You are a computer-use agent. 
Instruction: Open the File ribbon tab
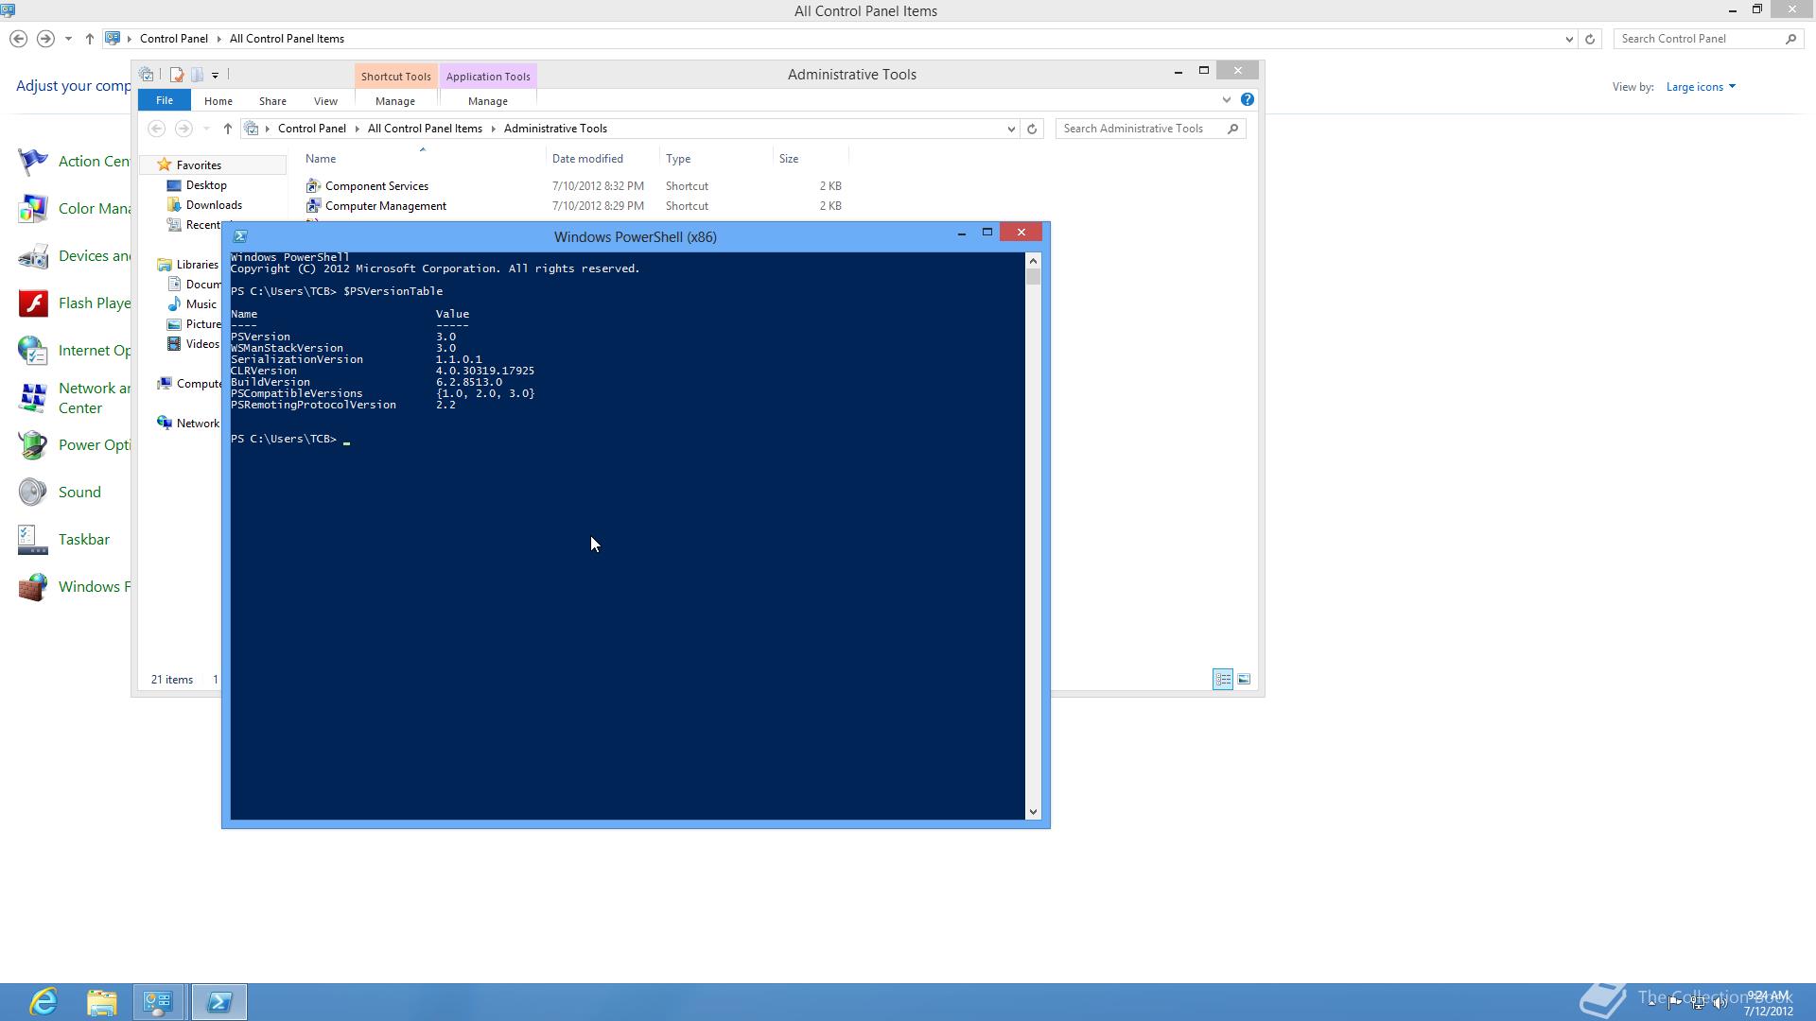pyautogui.click(x=164, y=100)
